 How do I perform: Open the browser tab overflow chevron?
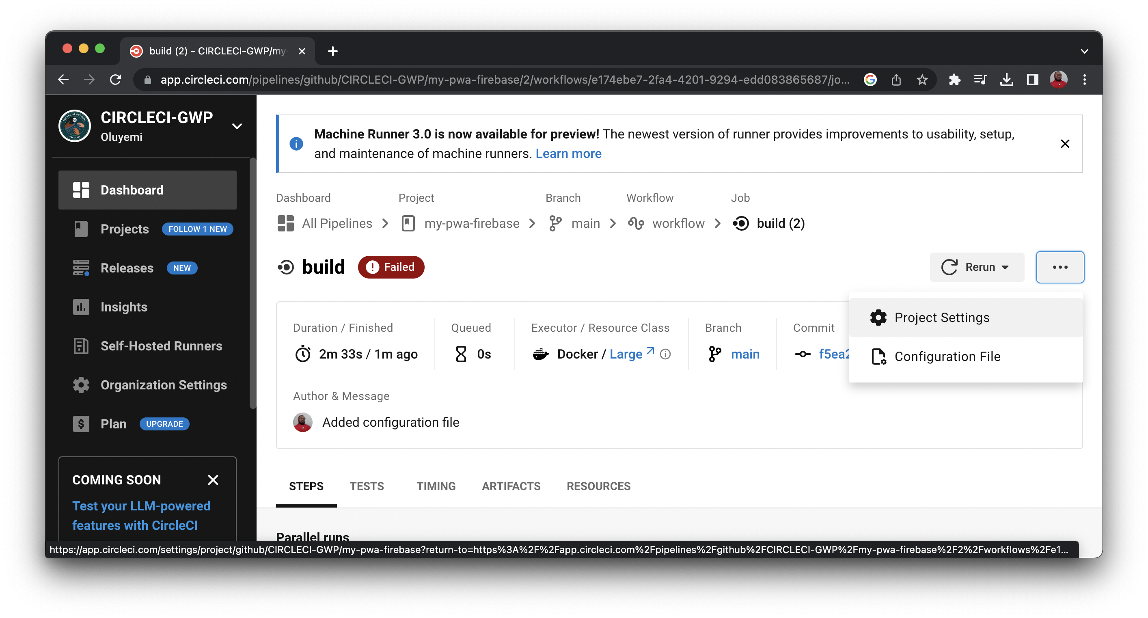[x=1085, y=51]
